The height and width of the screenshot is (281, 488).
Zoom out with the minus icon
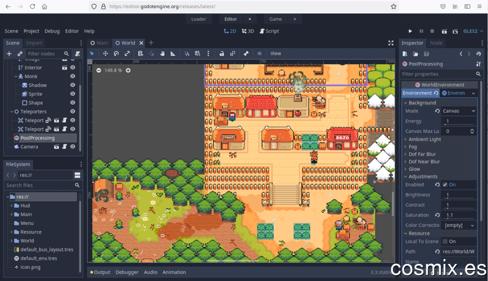(99, 70)
